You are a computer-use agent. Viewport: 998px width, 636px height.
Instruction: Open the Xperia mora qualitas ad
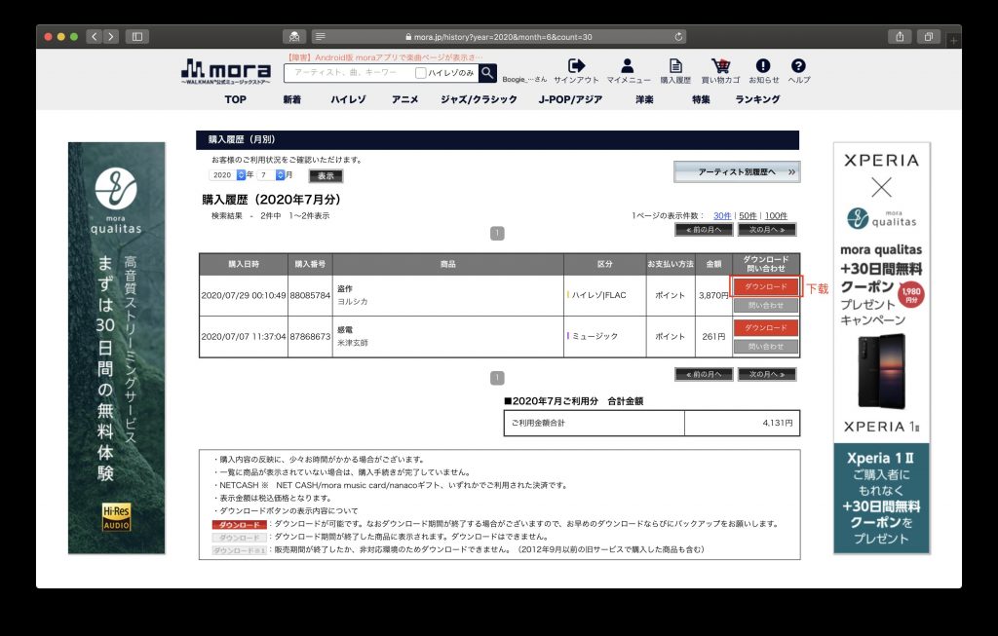pos(881,348)
